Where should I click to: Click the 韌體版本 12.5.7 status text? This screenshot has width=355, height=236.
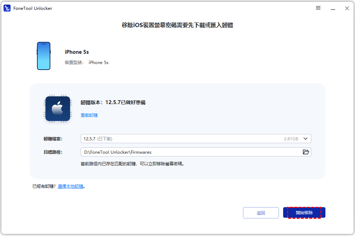(x=113, y=103)
